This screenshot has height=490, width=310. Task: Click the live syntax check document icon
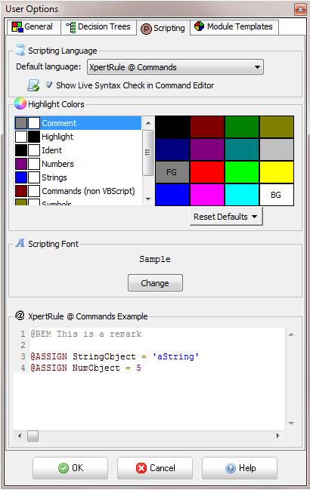33,85
